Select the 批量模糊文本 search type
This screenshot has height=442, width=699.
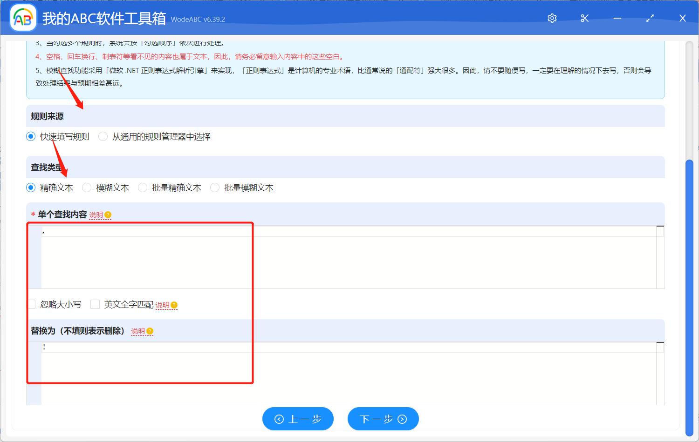(214, 188)
